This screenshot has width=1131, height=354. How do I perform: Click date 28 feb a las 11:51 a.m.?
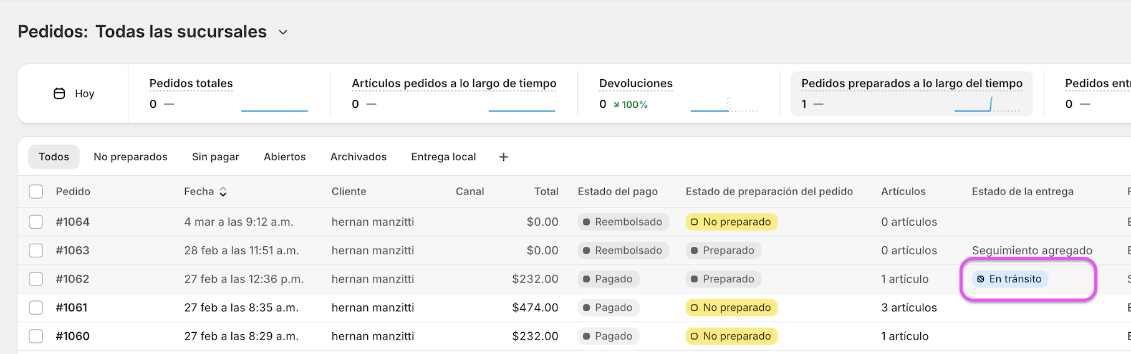tap(241, 251)
